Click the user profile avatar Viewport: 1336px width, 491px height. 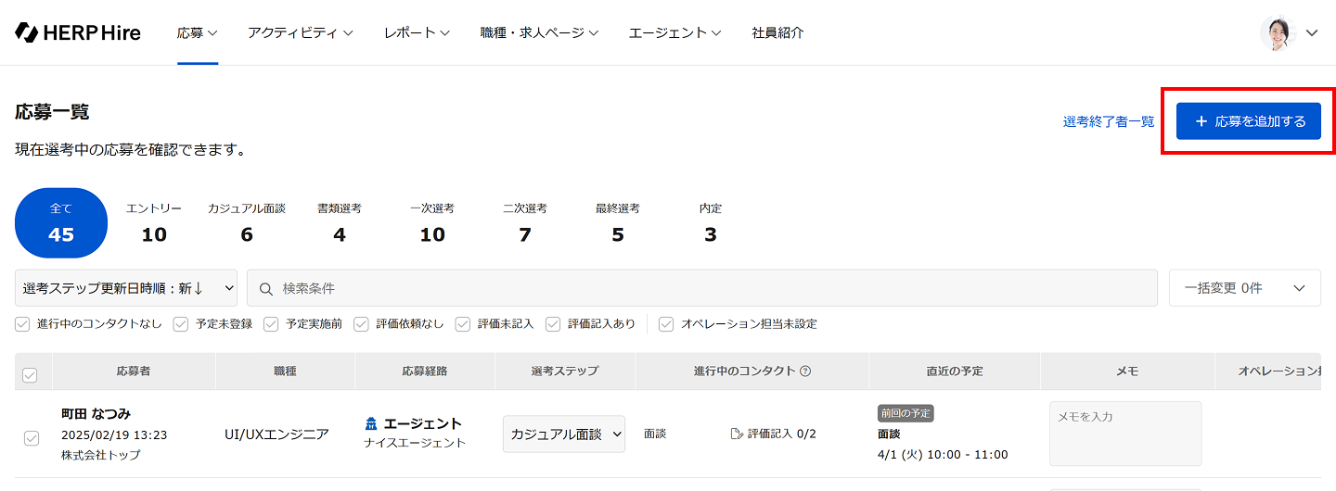[1278, 32]
